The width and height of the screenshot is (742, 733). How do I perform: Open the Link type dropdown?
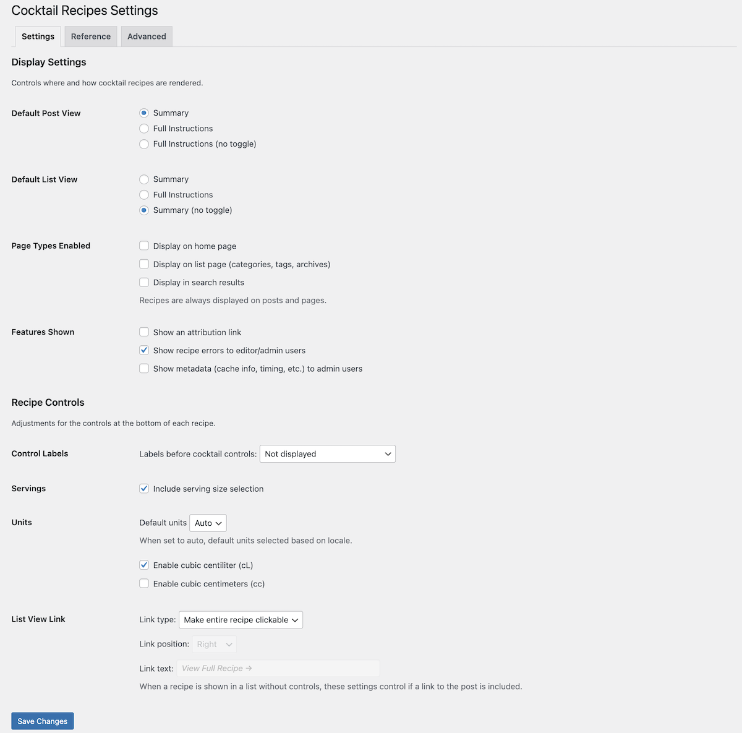pos(241,619)
